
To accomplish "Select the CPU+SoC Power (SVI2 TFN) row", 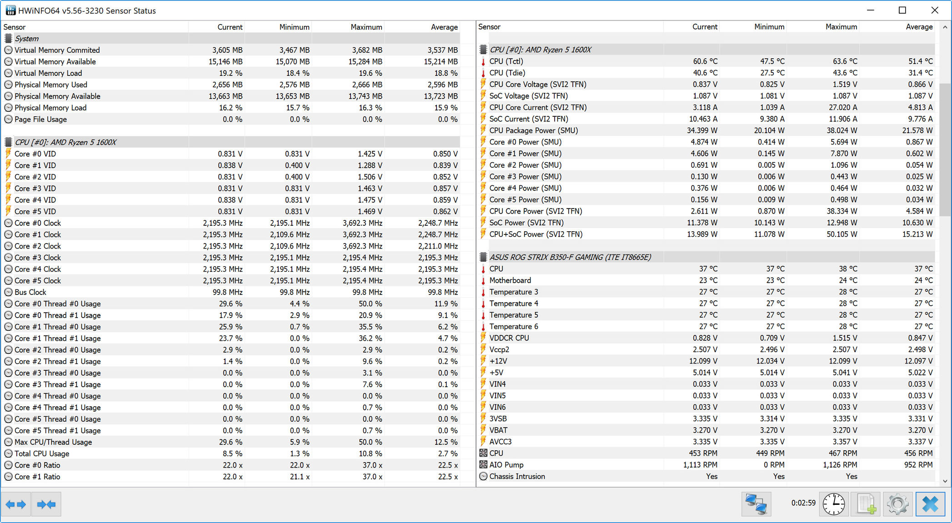I will pyautogui.click(x=706, y=234).
